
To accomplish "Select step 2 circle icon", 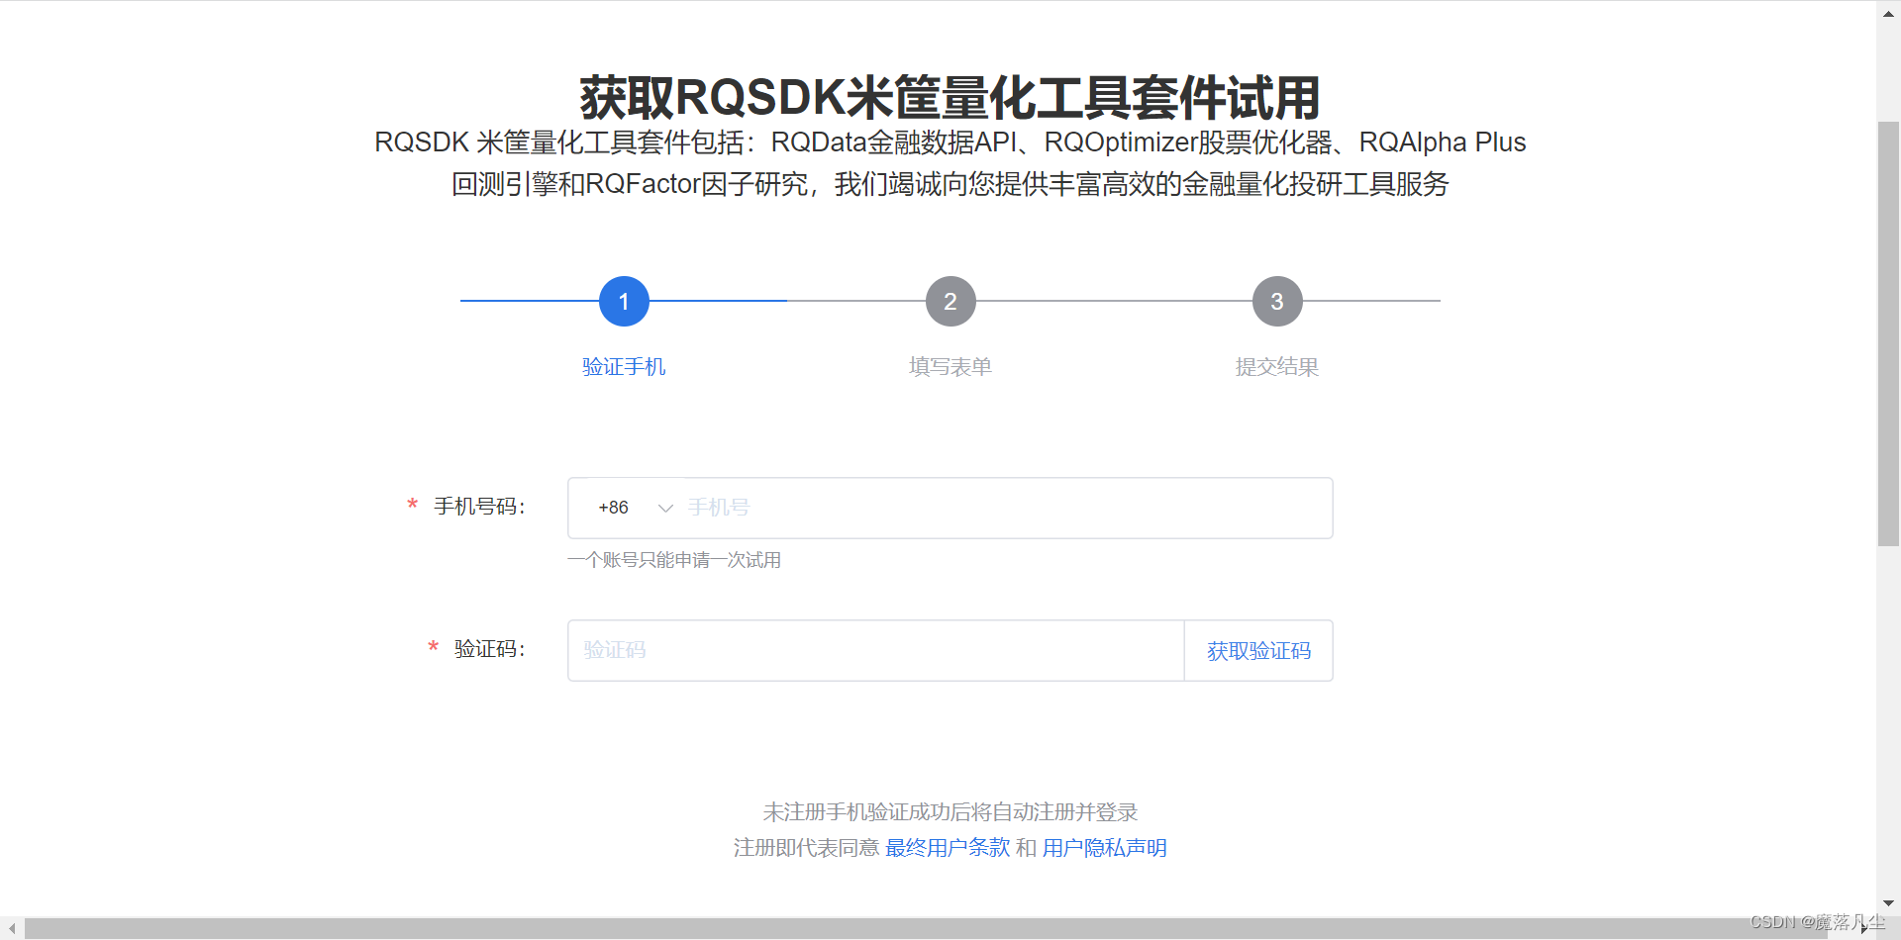I will point(950,301).
